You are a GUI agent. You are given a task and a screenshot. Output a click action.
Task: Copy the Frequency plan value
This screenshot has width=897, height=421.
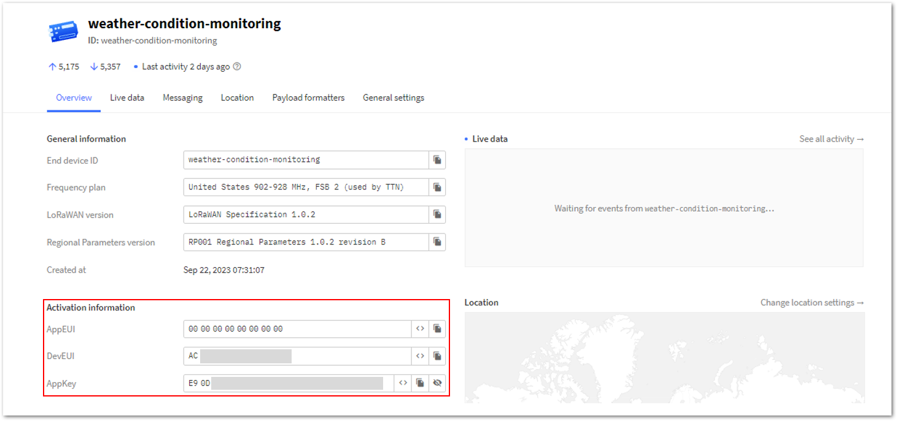[x=437, y=188]
